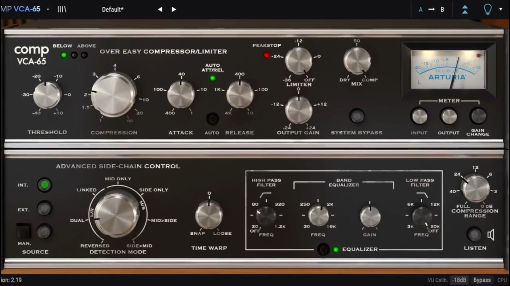Click the Output Gain knob

(x=299, y=110)
